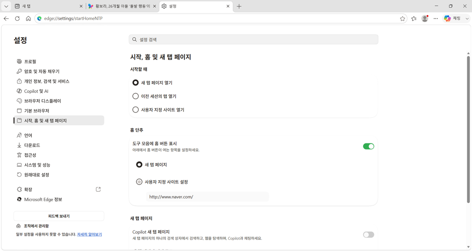Edit the http://www.naver.com/ URL field

[x=207, y=197]
